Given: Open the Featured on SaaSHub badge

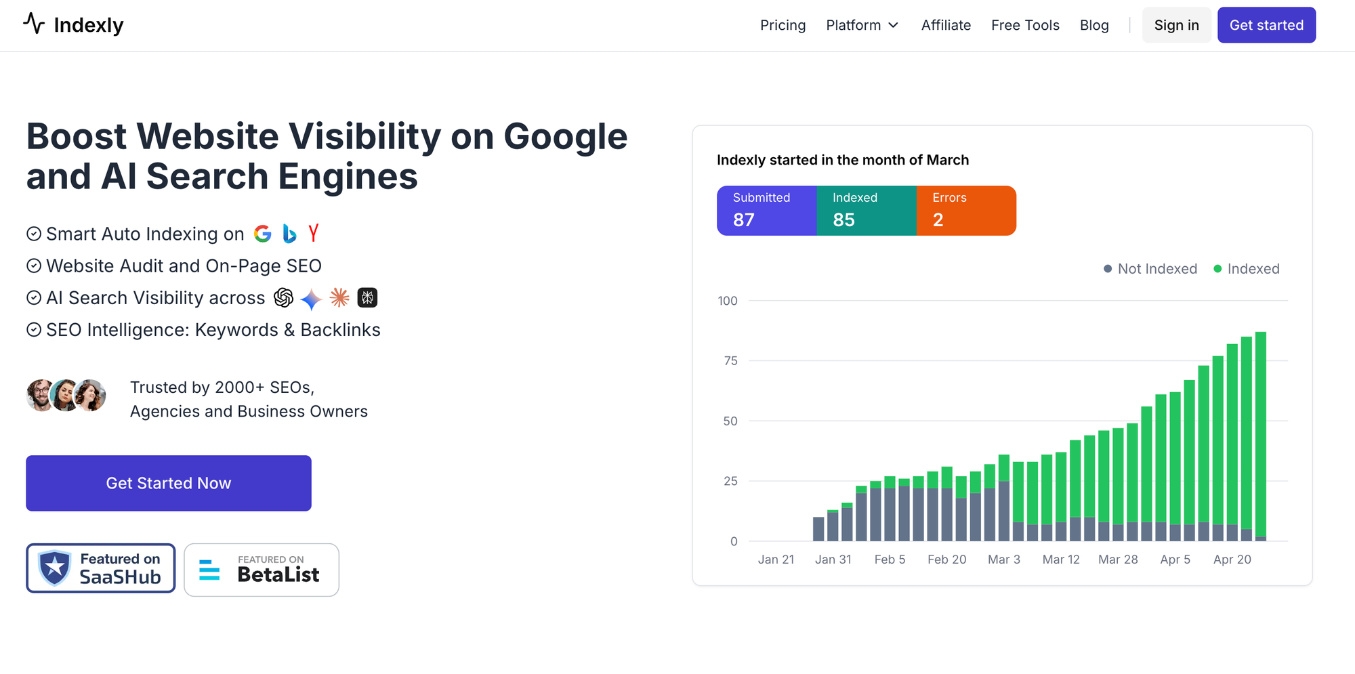Looking at the screenshot, I should (x=101, y=568).
